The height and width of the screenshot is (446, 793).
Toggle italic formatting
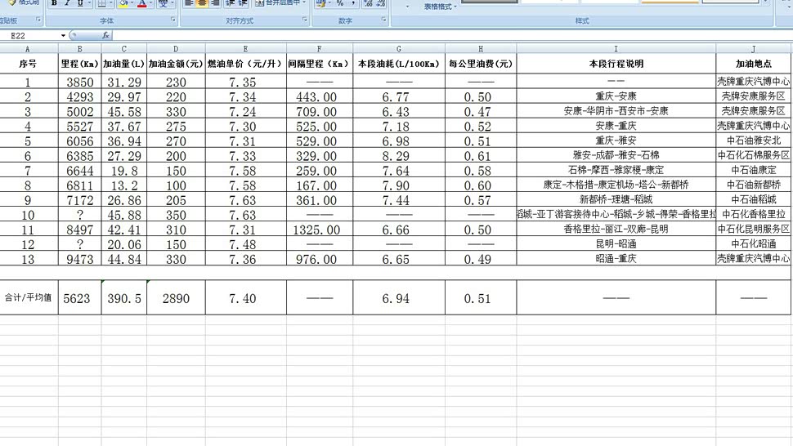click(x=67, y=3)
